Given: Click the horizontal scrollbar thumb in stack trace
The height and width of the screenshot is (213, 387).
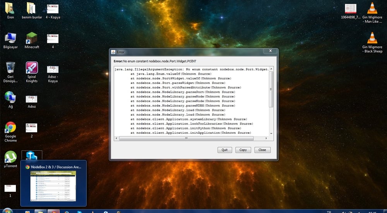Looking at the screenshot, I should pyautogui.click(x=187, y=138).
